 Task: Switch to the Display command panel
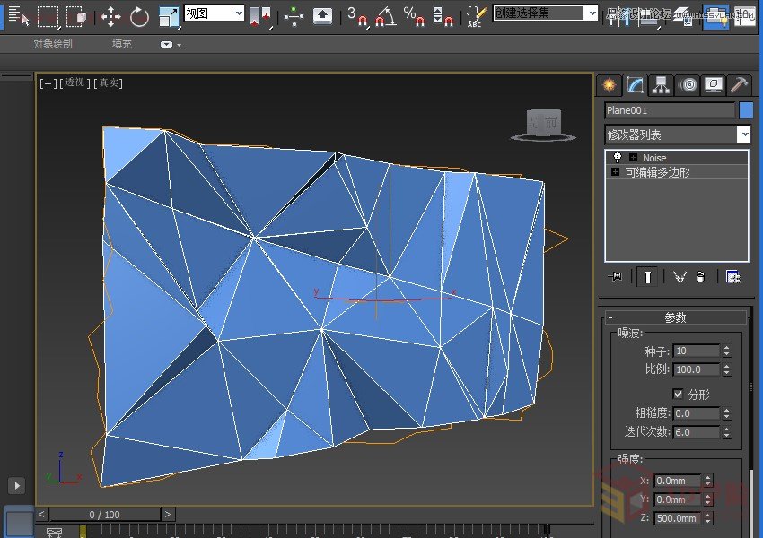pyautogui.click(x=714, y=85)
